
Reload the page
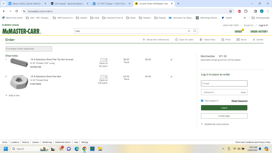pyautogui.click(x=17, y=11)
